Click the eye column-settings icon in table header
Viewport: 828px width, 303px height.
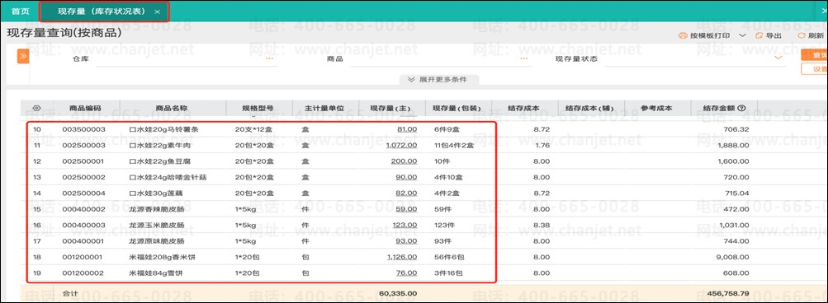pyautogui.click(x=37, y=108)
